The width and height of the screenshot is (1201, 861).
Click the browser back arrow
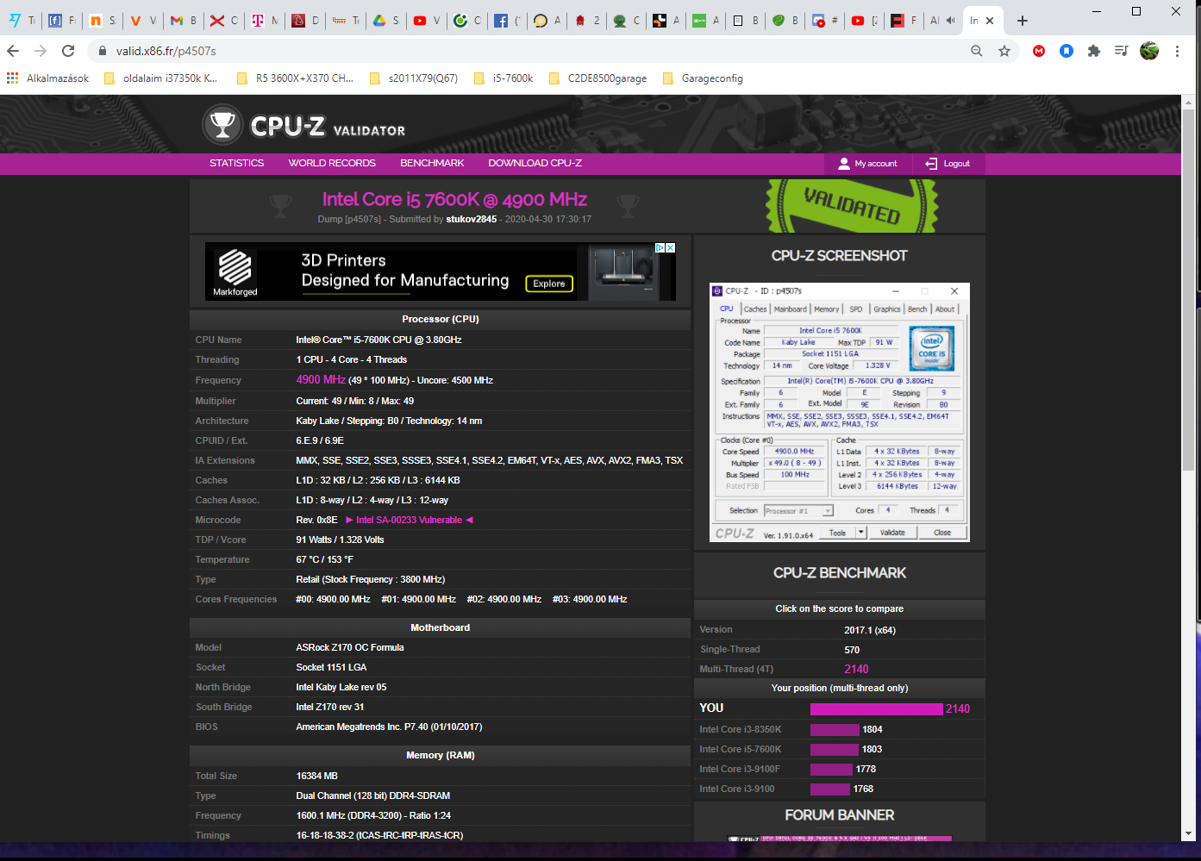click(x=14, y=51)
